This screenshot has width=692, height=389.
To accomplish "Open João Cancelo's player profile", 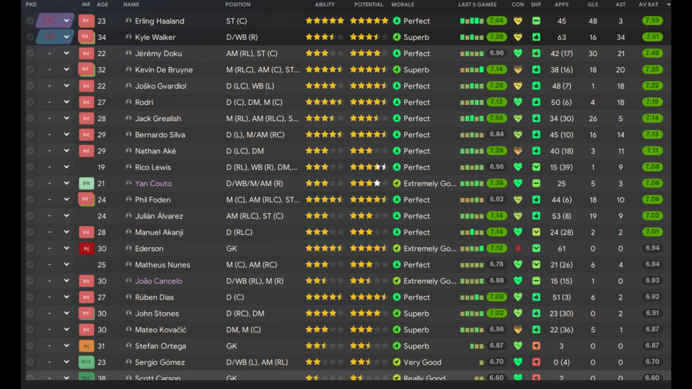I will point(158,281).
